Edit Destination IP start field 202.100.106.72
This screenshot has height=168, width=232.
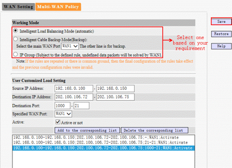click(74, 97)
